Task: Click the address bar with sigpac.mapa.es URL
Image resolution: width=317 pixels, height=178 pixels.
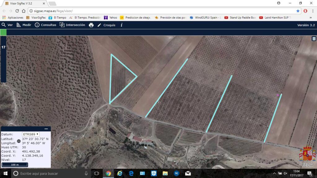Action: coord(162,11)
